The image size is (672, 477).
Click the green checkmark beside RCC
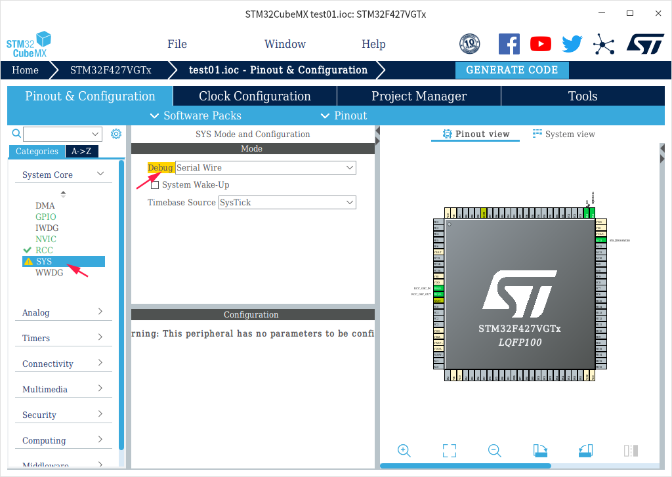28,250
